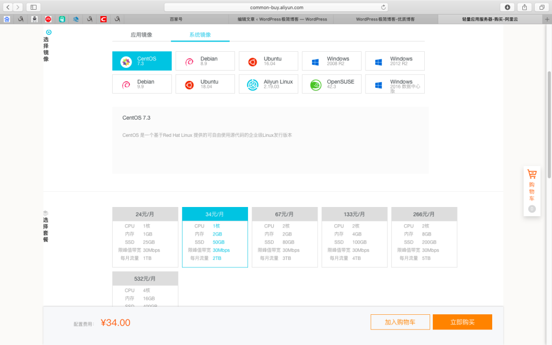
Task: Go forward with the browser forward arrow
Action: click(18, 7)
